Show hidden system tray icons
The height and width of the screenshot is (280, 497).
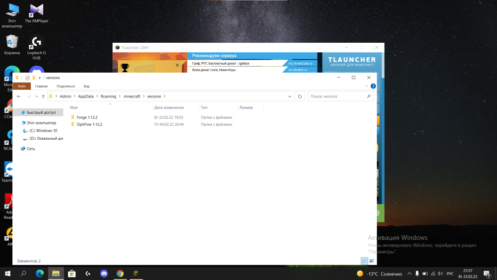pyautogui.click(x=409, y=274)
